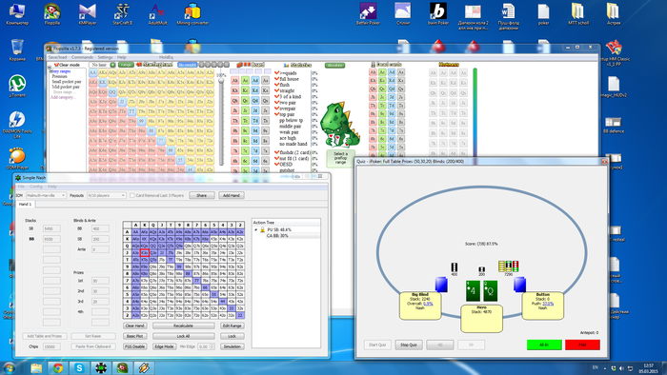Open the Recycle Bin on desktop
The height and width of the screenshot is (375, 667).
17,49
